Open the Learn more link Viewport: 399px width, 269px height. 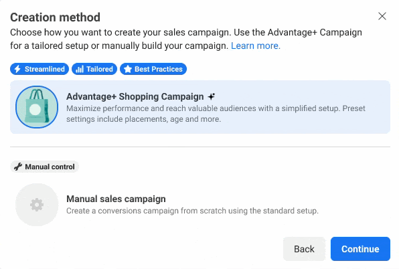click(256, 46)
